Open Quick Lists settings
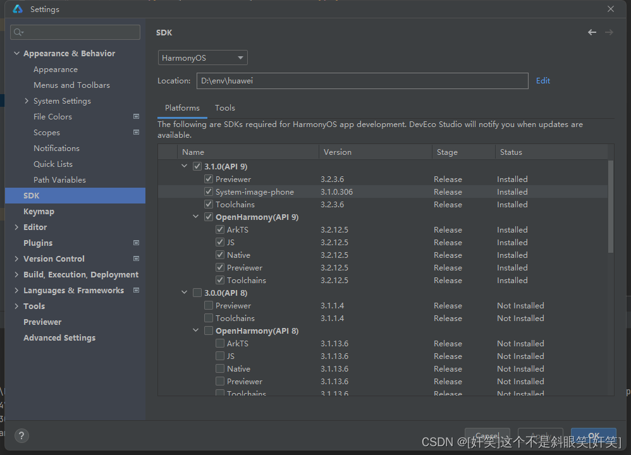Viewport: 631px width, 455px height. tap(53, 164)
